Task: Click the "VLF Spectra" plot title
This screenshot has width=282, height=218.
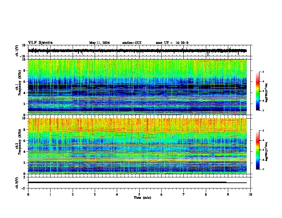Action: pos(40,43)
